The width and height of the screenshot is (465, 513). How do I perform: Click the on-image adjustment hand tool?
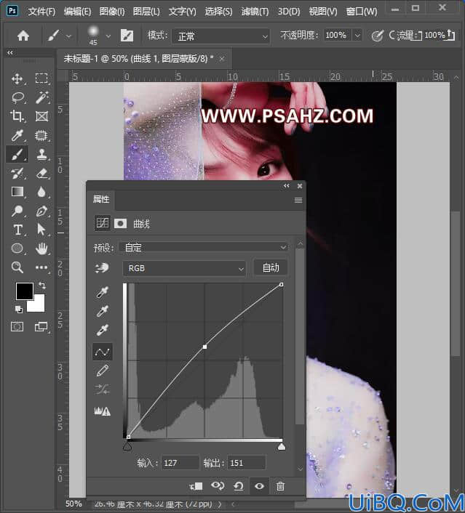tap(102, 268)
